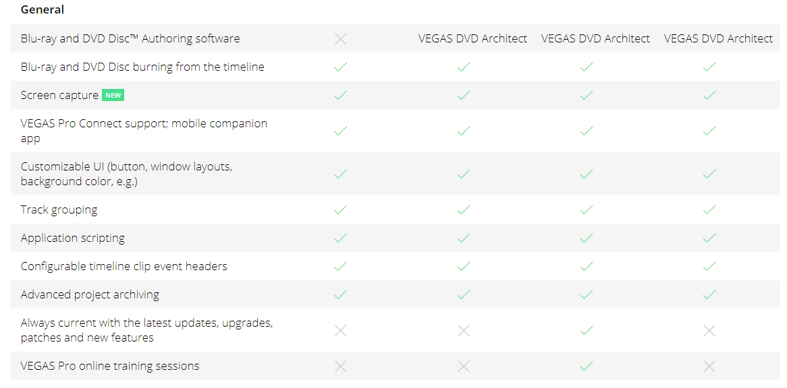Click the last VEGAS DVD Architect text

coord(718,38)
